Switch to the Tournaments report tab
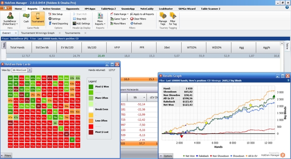 73,33
